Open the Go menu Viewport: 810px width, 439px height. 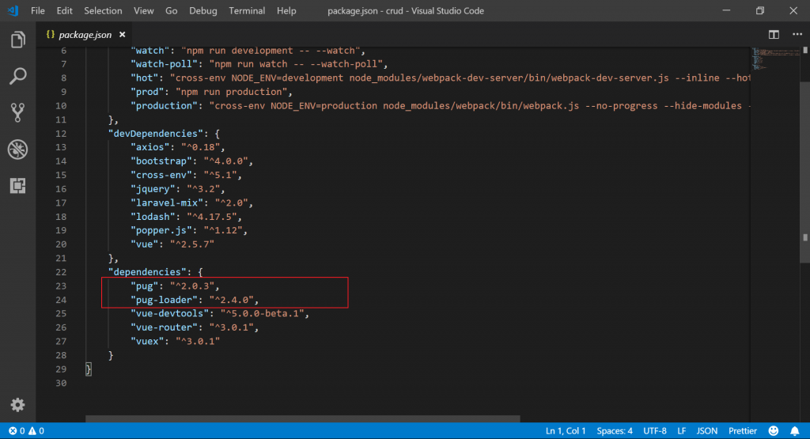[171, 11]
